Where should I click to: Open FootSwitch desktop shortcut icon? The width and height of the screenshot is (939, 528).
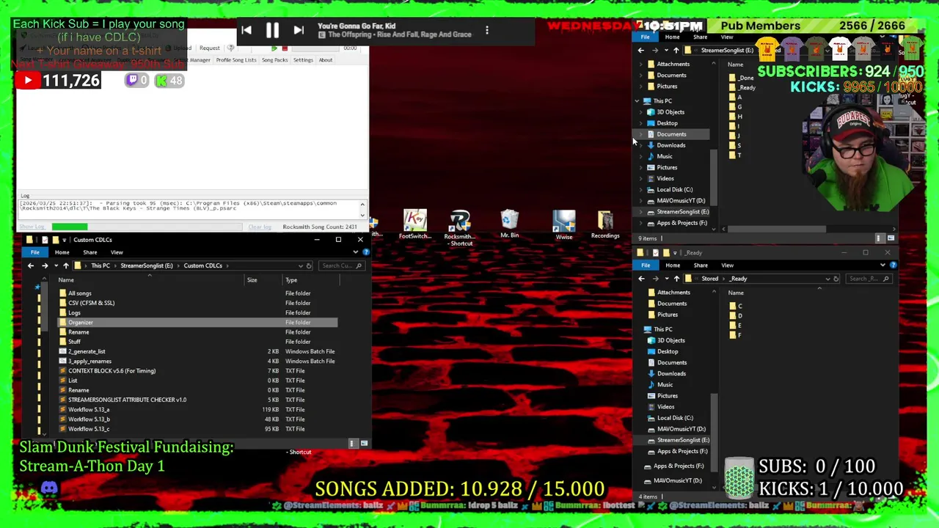[x=414, y=224]
